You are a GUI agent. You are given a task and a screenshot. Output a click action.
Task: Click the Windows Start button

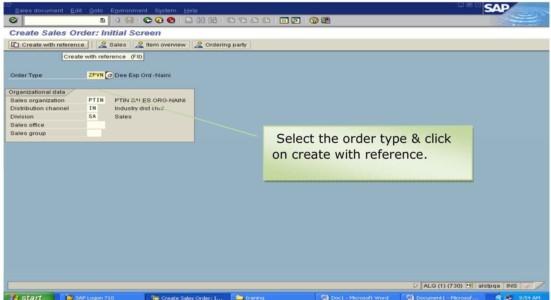point(29,297)
